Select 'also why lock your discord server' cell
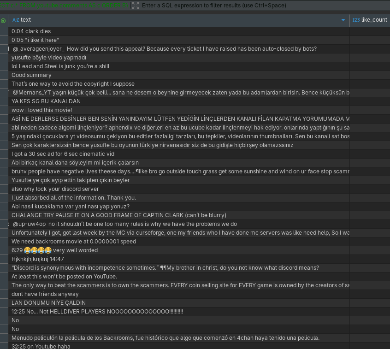390x349 pixels. 179,189
